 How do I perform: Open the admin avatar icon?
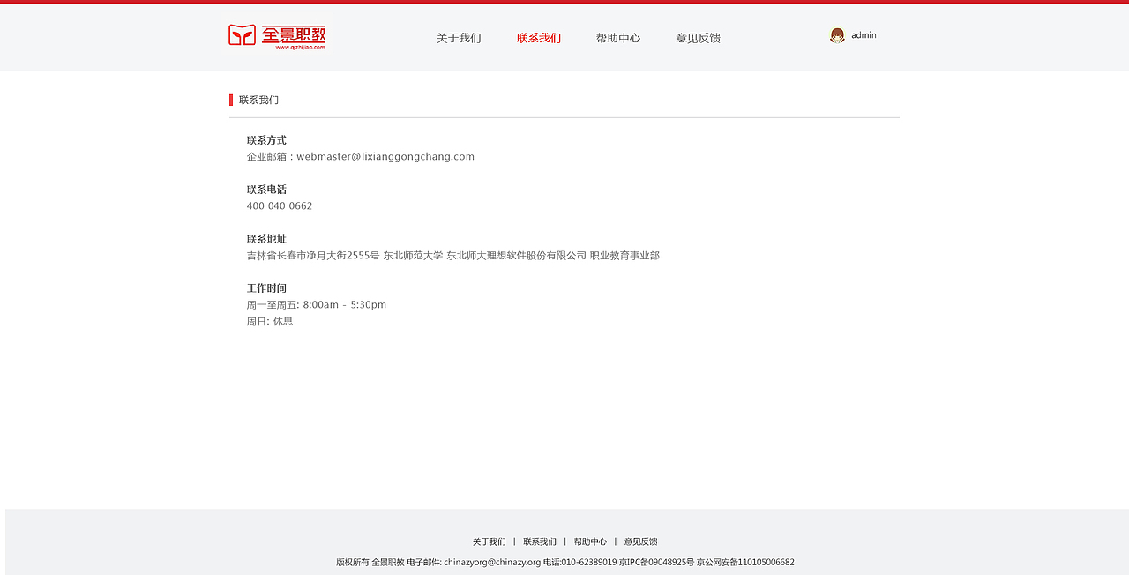[x=836, y=35]
